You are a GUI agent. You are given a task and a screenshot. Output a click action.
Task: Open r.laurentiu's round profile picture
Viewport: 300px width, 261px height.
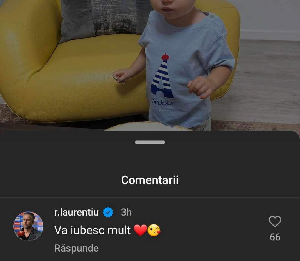coord(28,226)
